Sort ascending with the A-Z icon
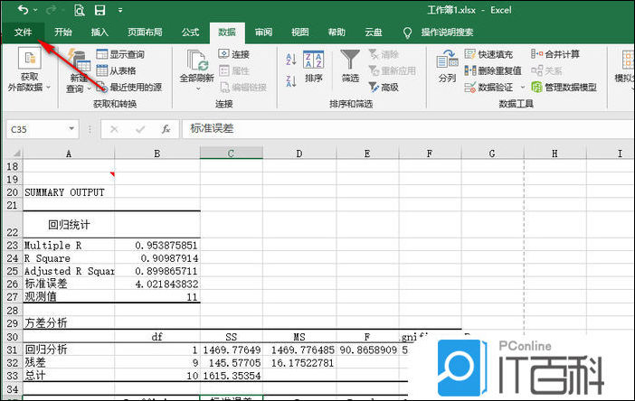The image size is (635, 401). 291,60
